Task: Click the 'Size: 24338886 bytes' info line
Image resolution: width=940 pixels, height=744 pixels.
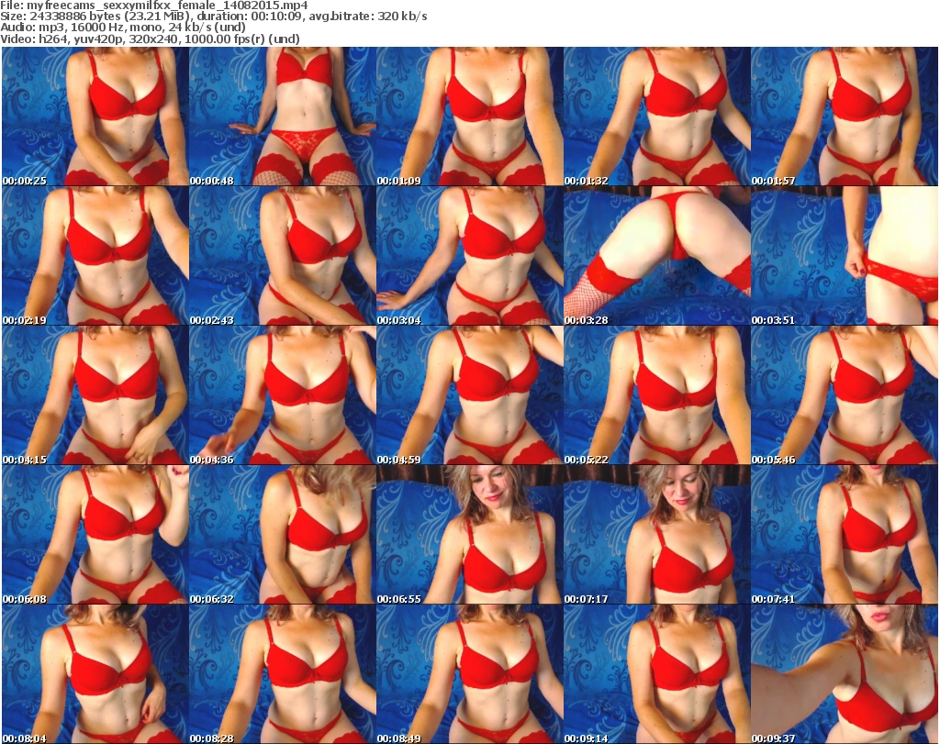Action: pyautogui.click(x=213, y=17)
